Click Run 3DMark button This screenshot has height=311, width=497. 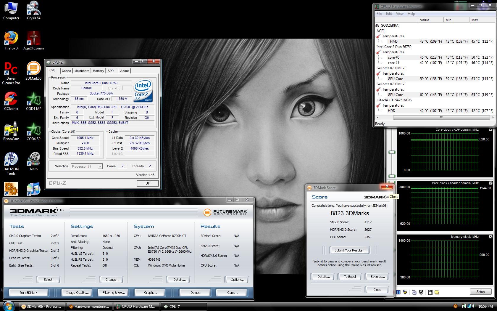tap(28, 293)
